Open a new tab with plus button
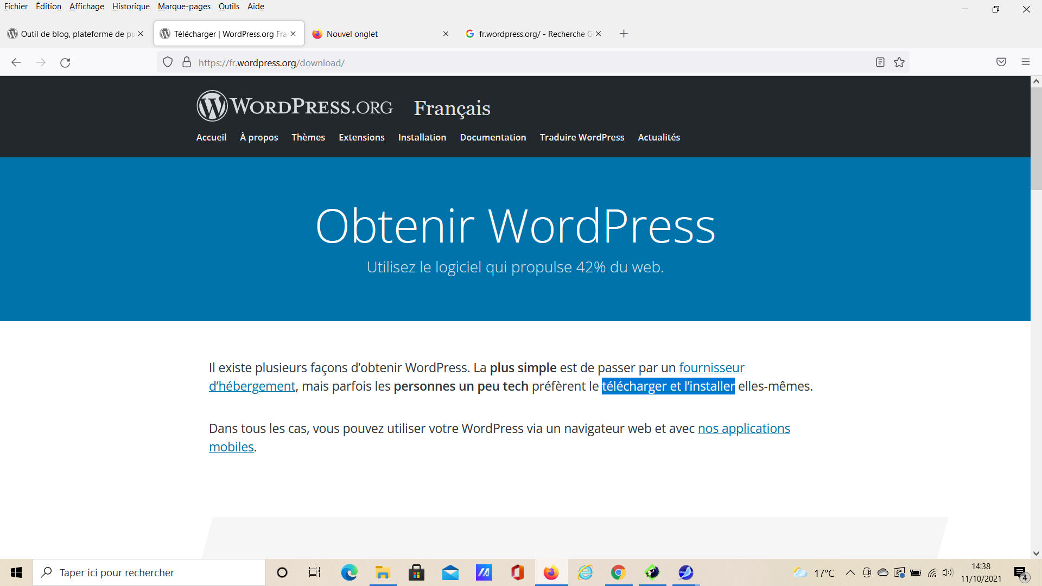This screenshot has width=1042, height=586. click(624, 34)
